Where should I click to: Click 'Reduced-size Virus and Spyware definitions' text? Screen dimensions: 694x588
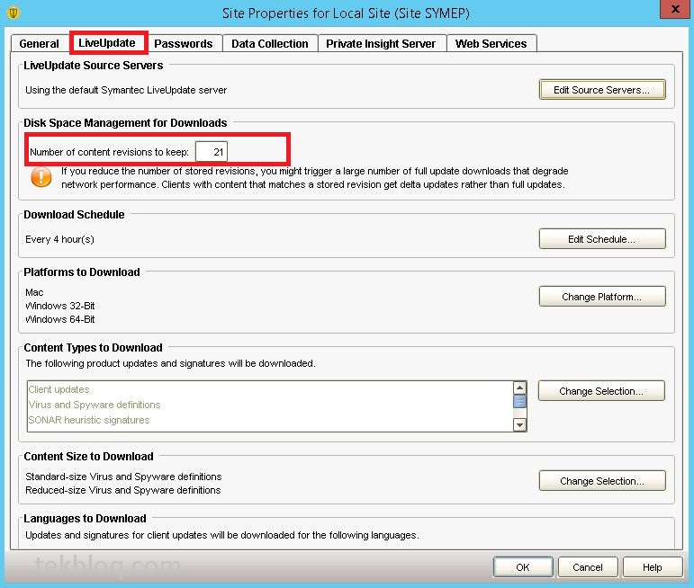click(x=123, y=490)
